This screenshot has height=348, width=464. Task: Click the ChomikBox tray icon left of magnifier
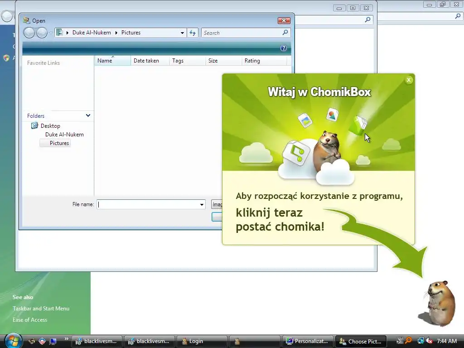pyautogui.click(x=400, y=341)
